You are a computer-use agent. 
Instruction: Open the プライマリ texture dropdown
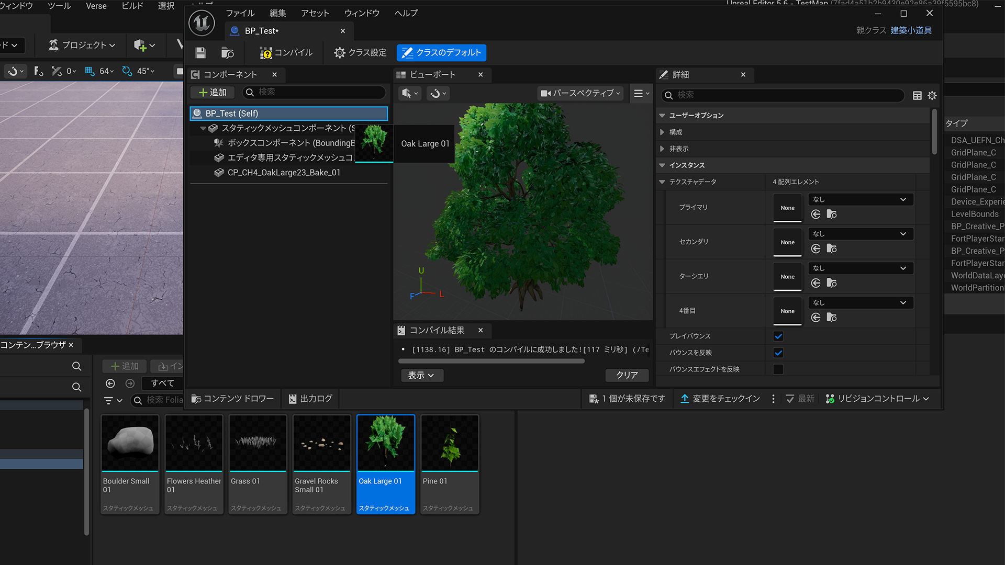[861, 199]
